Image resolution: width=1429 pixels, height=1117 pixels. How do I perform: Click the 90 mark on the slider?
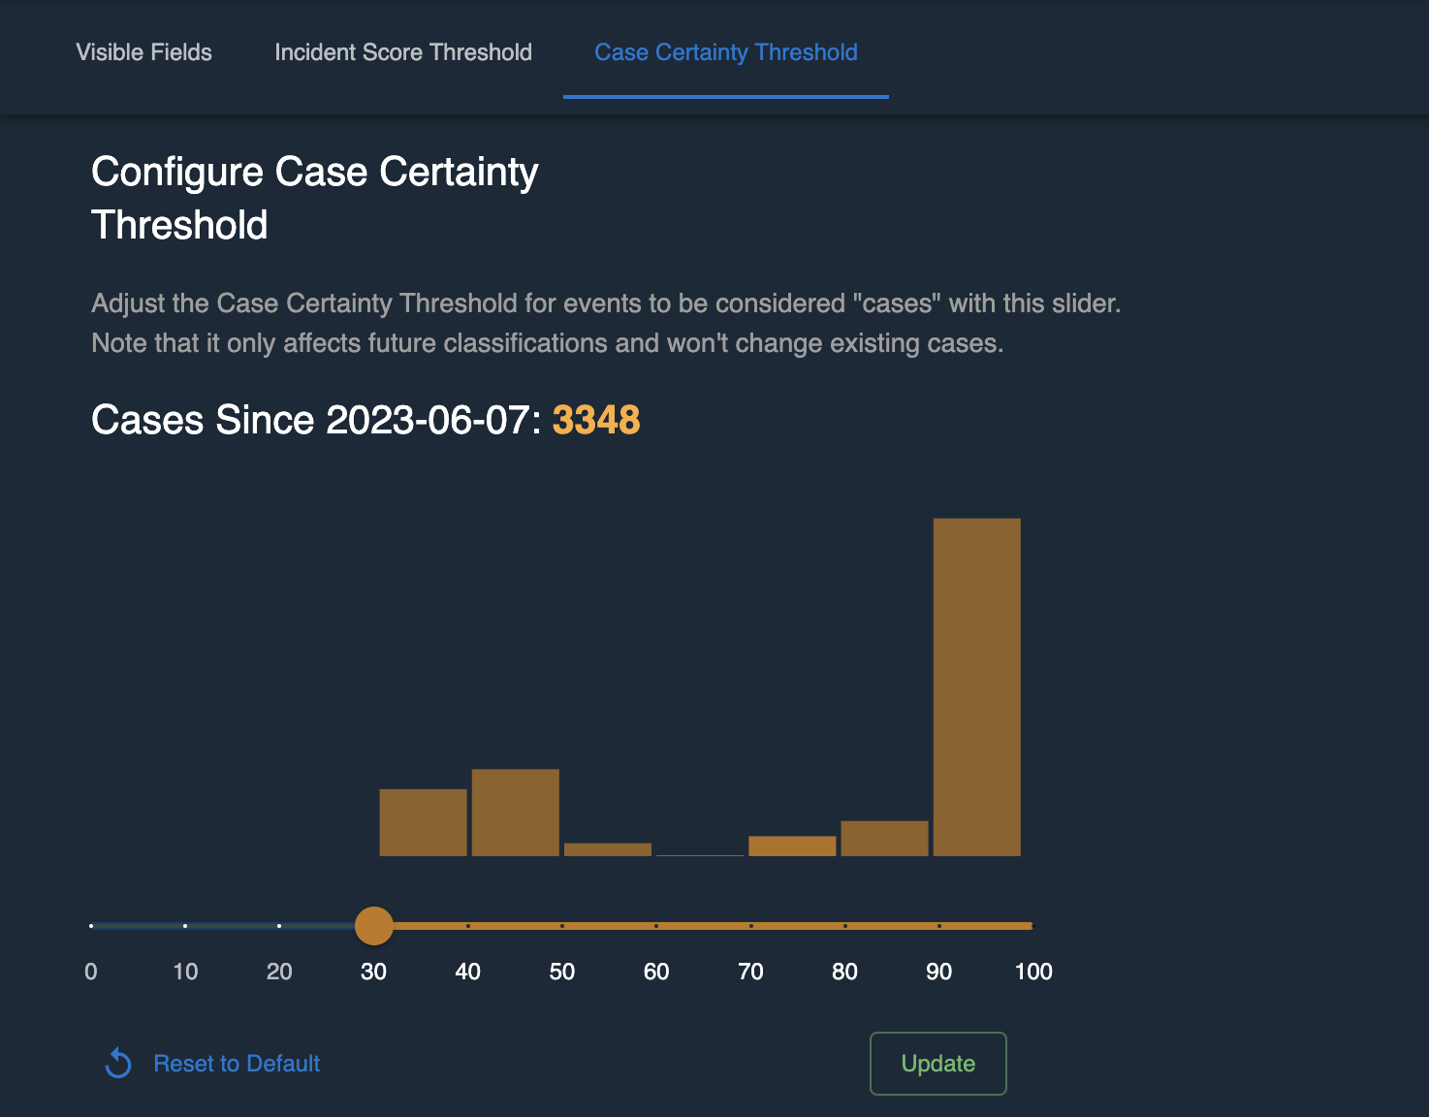939,926
